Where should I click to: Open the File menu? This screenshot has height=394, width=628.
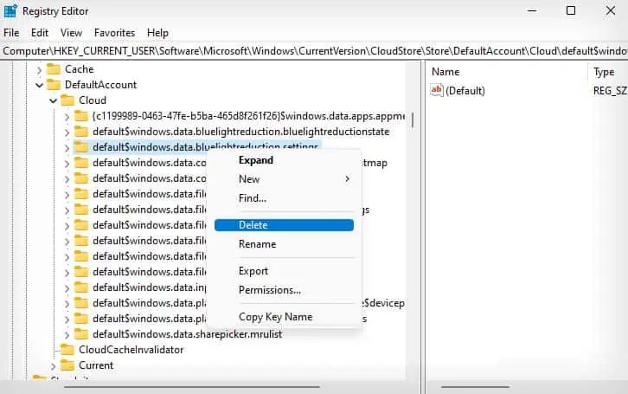(11, 33)
